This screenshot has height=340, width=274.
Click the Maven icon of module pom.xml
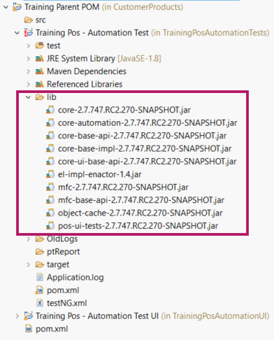[x=40, y=290]
